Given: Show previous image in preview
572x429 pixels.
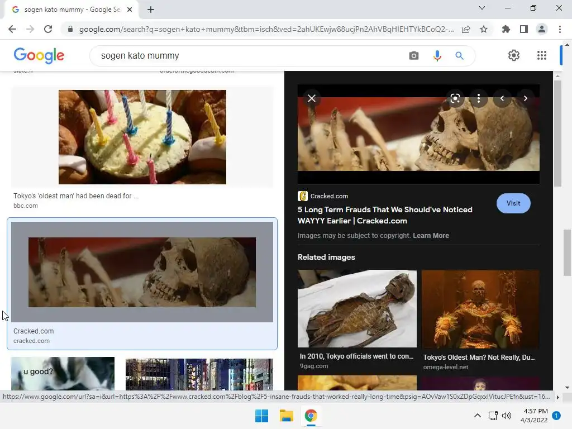Looking at the screenshot, I should (502, 98).
